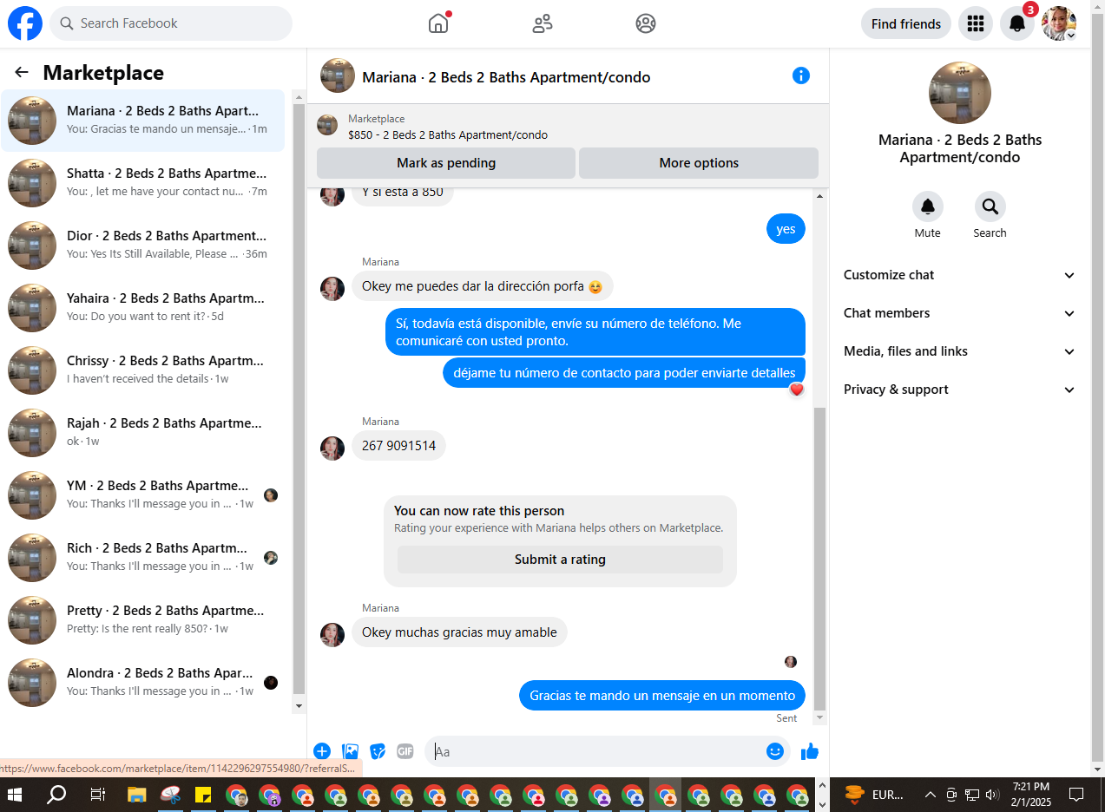The width and height of the screenshot is (1105, 812).
Task: Open Dior conversation
Action: pyautogui.click(x=143, y=246)
